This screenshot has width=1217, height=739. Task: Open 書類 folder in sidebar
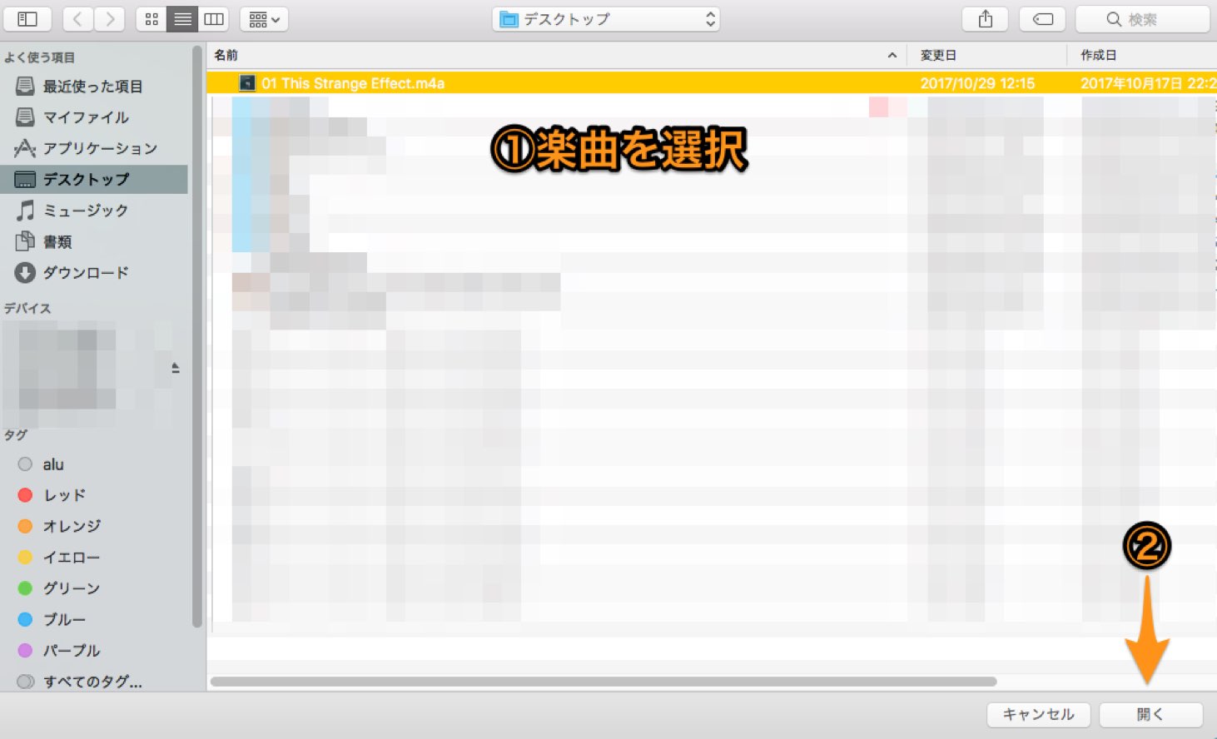pyautogui.click(x=93, y=241)
